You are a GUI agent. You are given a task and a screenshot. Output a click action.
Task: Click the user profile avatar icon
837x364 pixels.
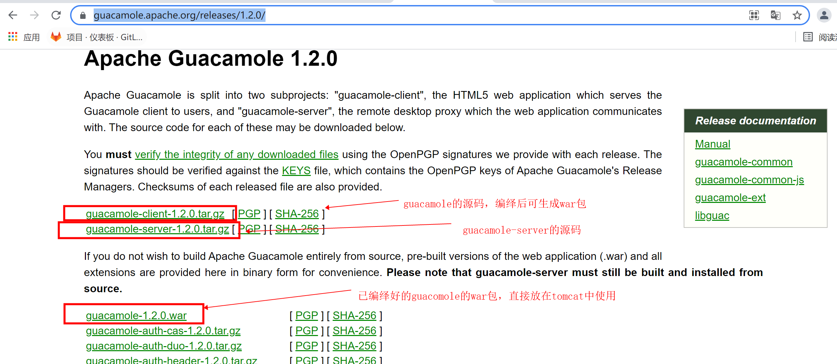tap(824, 15)
